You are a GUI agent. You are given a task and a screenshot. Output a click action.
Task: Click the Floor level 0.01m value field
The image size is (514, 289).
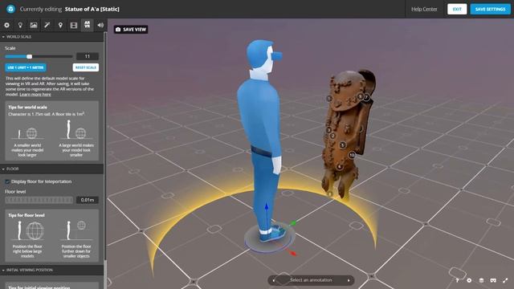(88, 200)
